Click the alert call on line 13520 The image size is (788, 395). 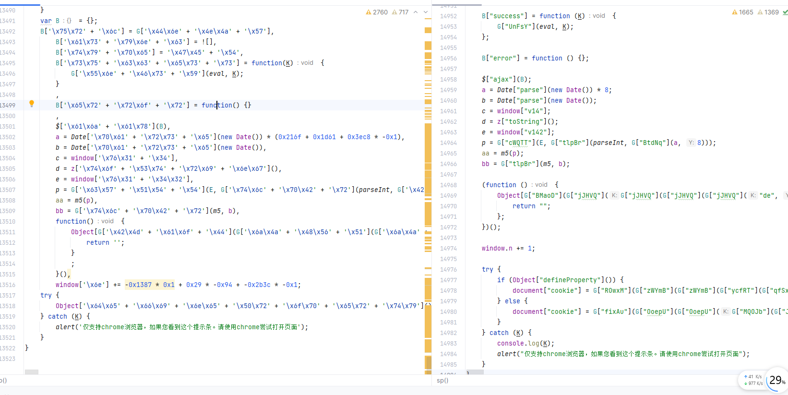point(182,327)
